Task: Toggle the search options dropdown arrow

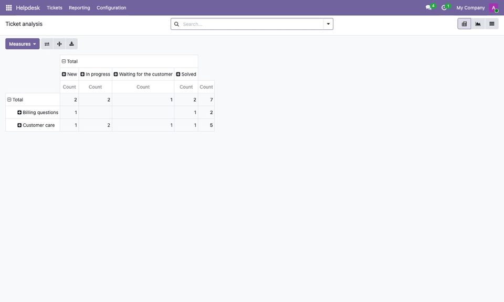Action: pyautogui.click(x=328, y=24)
